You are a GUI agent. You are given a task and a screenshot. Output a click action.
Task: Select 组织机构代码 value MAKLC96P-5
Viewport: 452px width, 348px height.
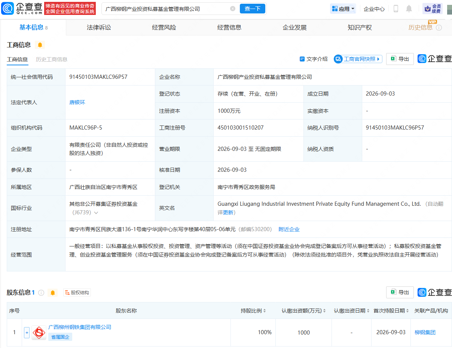click(x=86, y=128)
